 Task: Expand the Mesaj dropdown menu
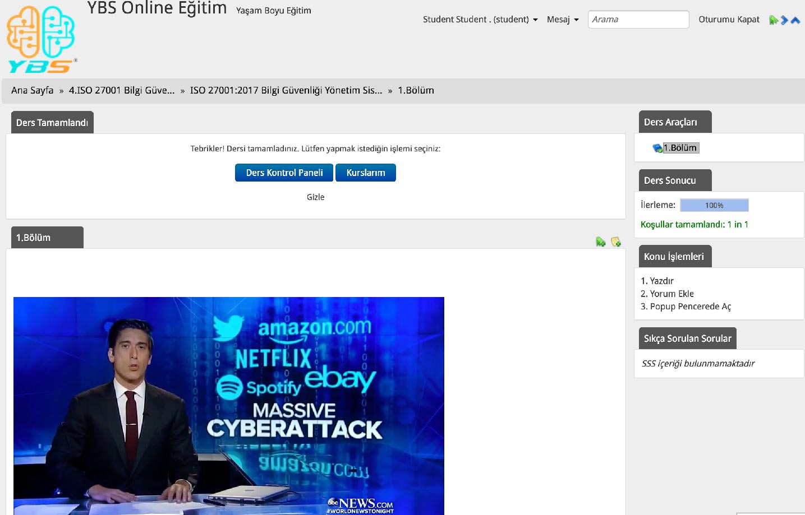[563, 19]
